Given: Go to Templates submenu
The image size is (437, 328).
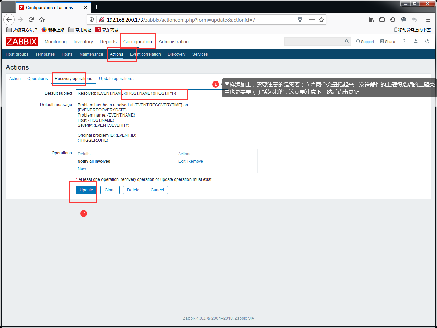Looking at the screenshot, I should 45,54.
